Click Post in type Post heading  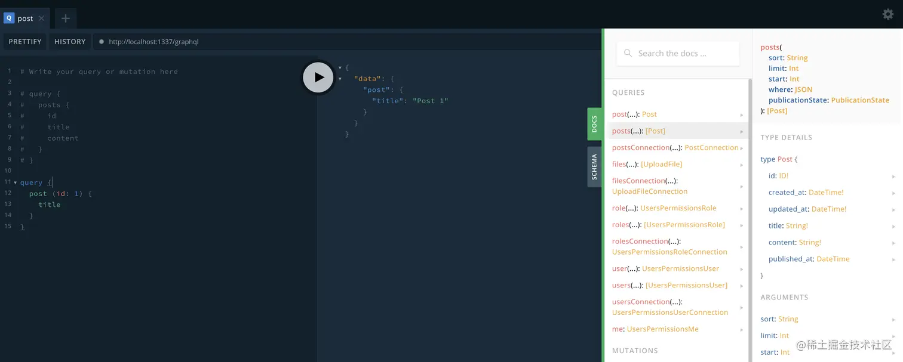[785, 159]
